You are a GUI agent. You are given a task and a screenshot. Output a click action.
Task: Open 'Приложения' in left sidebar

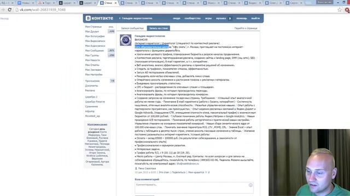click(x=92, y=81)
